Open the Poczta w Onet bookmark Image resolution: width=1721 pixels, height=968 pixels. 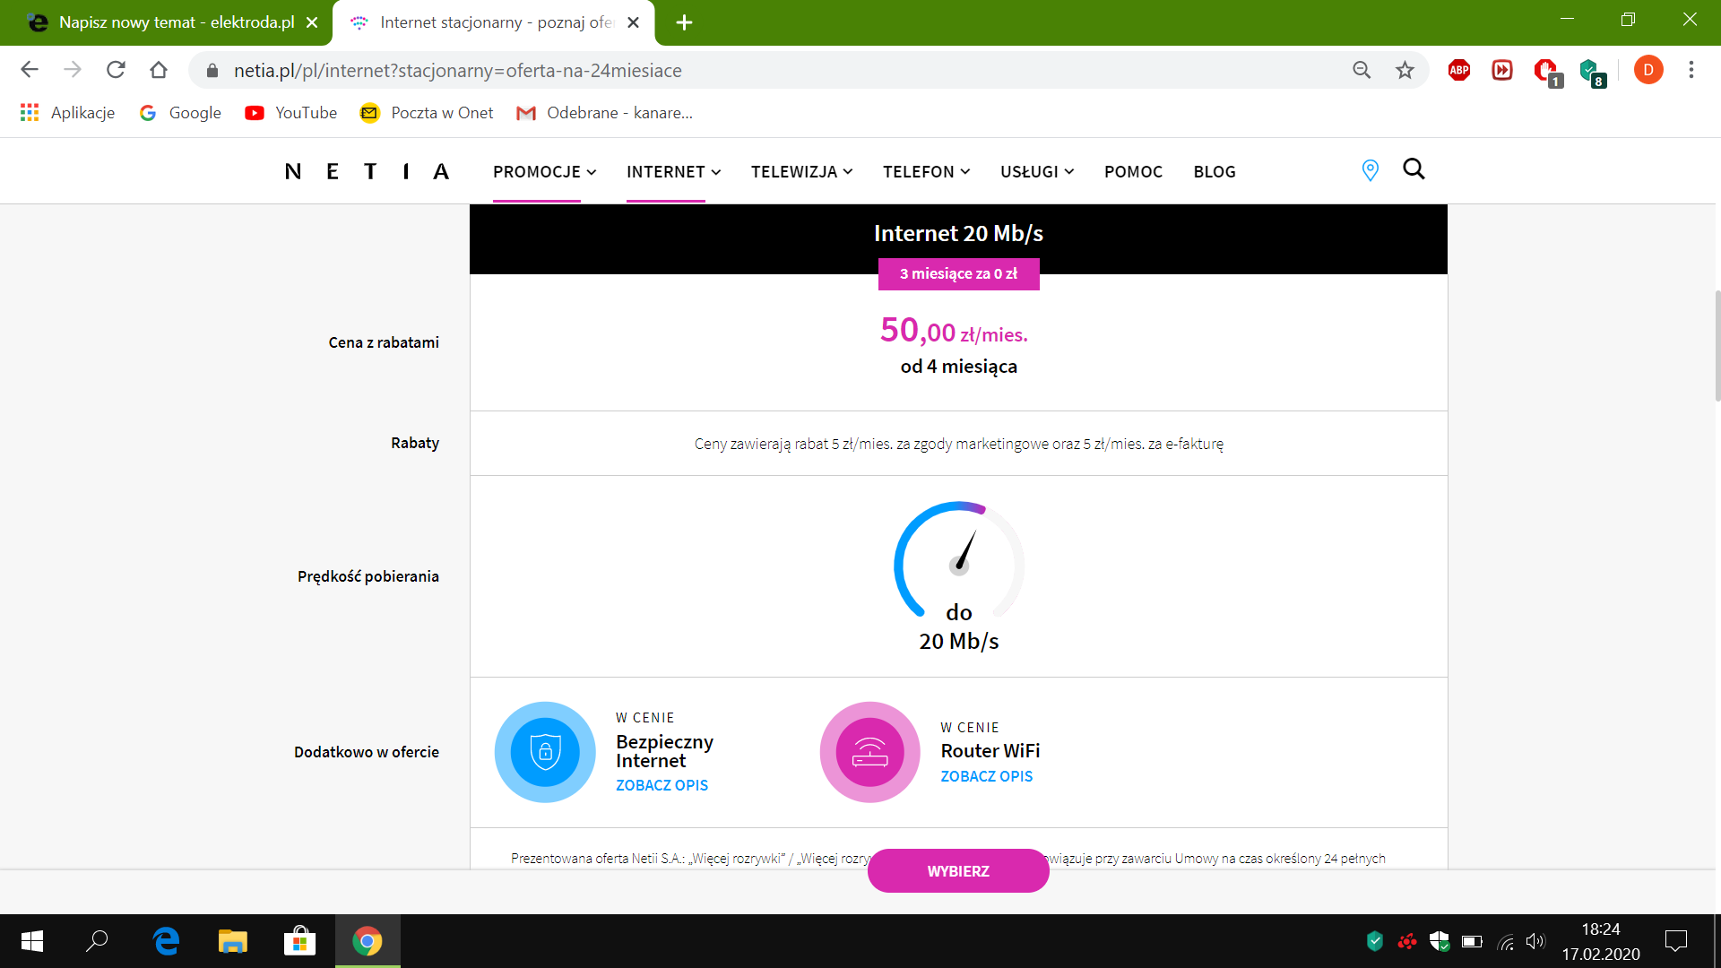tap(427, 113)
